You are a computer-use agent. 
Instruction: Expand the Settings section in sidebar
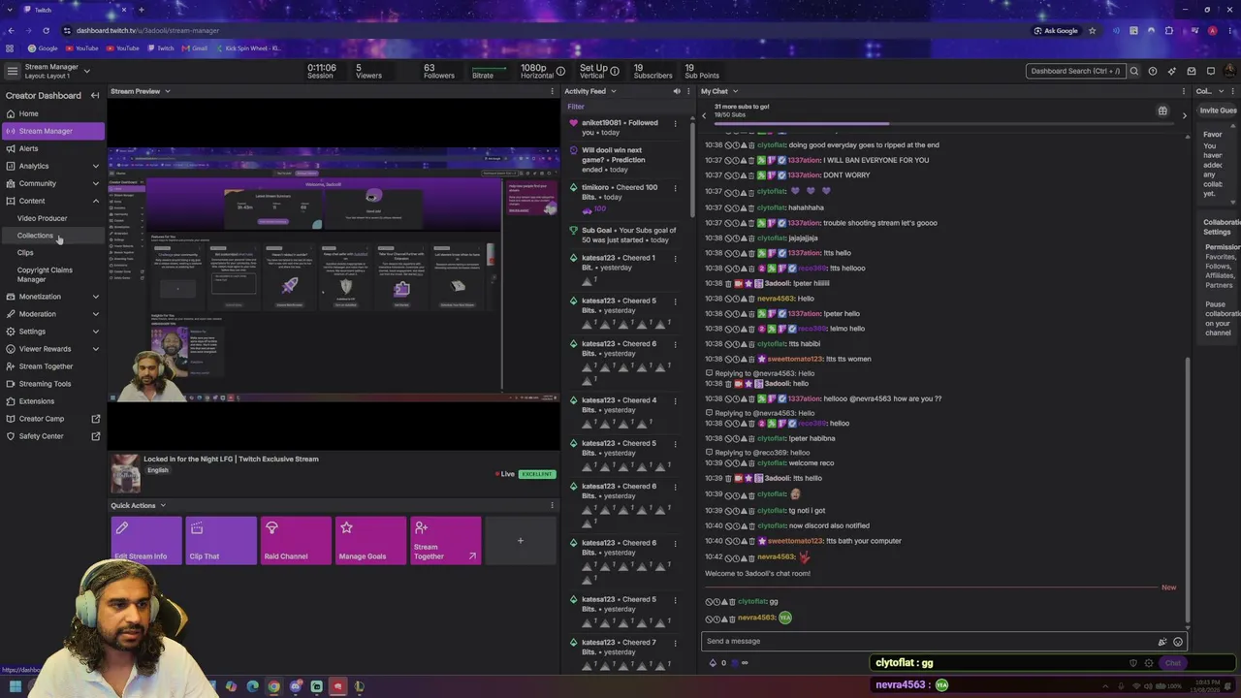click(52, 332)
